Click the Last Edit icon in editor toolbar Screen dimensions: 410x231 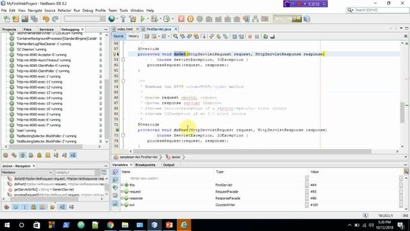[147, 37]
